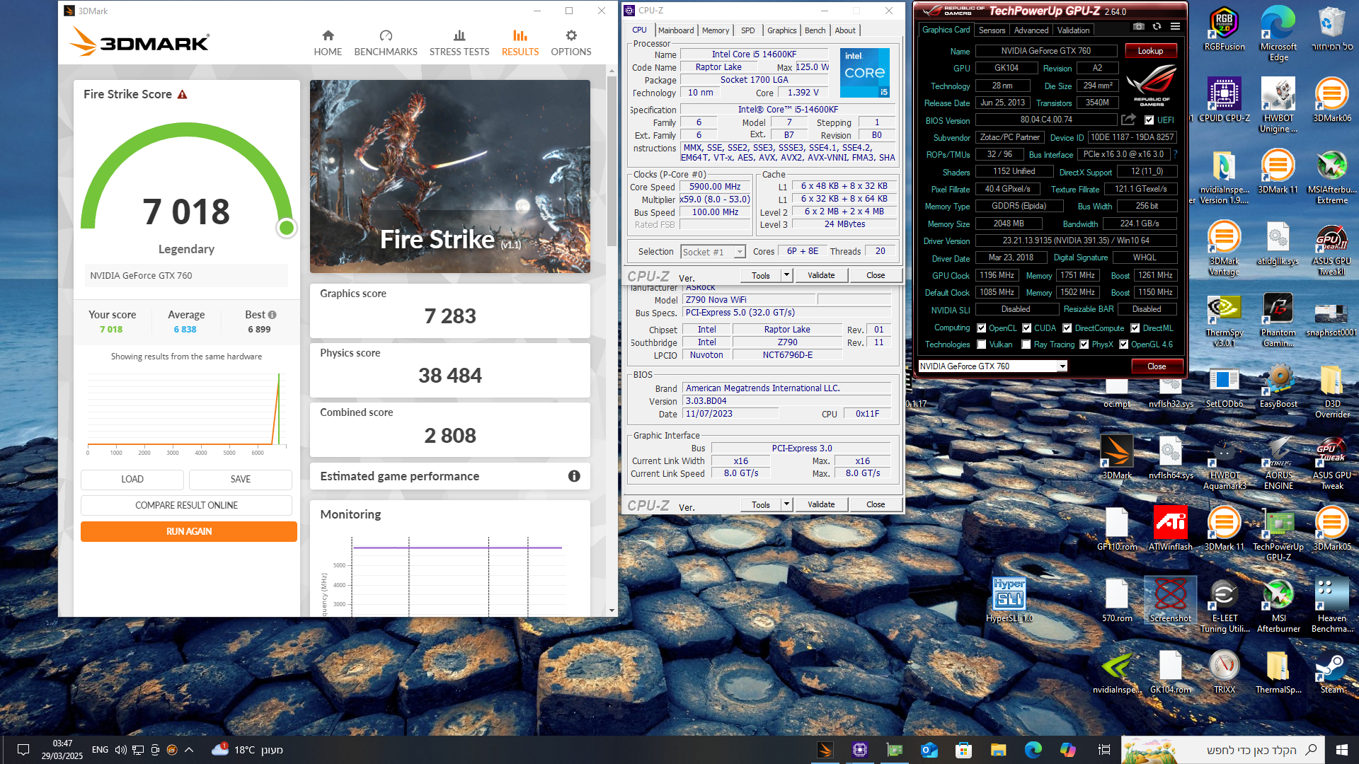Toggle PhysX checkbox in GPU-Z

tap(1084, 345)
